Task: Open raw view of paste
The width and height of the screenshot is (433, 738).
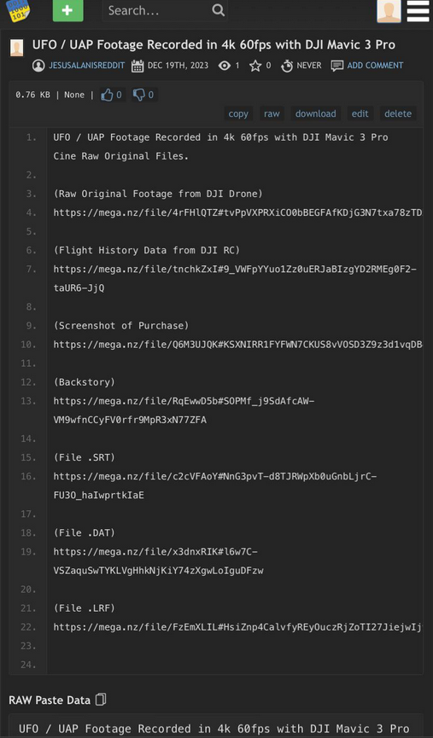Action: tap(272, 113)
